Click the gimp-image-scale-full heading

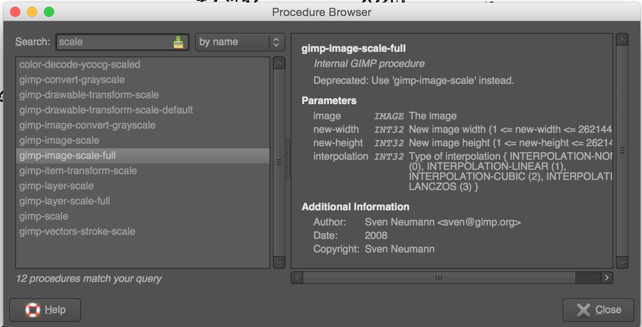354,49
